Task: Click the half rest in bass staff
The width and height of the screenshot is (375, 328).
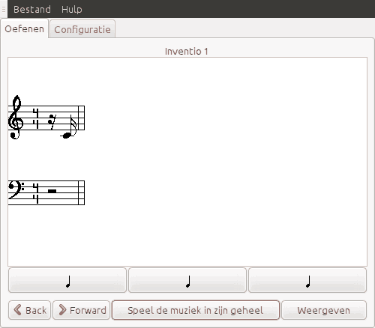Action: click(x=52, y=191)
